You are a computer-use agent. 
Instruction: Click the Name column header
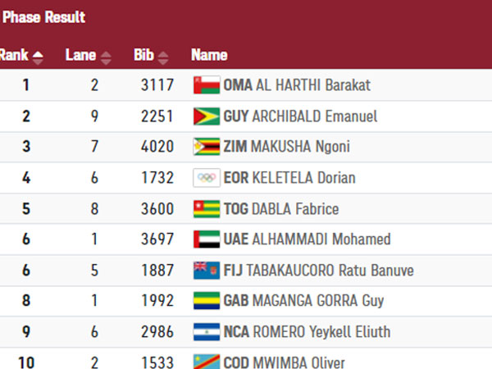209,56
